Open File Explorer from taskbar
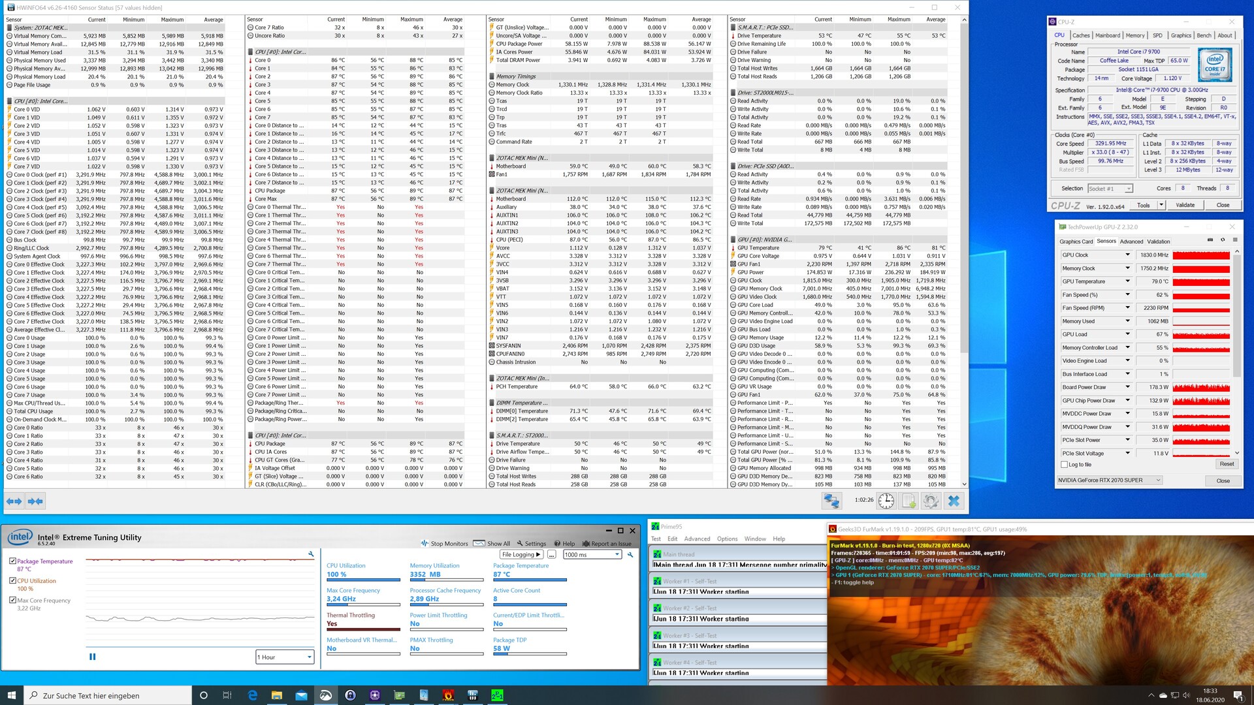 276,695
